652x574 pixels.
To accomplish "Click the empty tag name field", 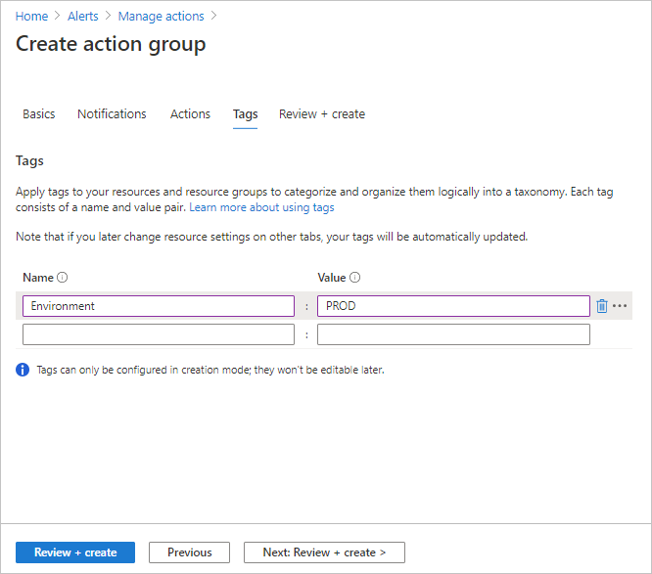I will [158, 334].
